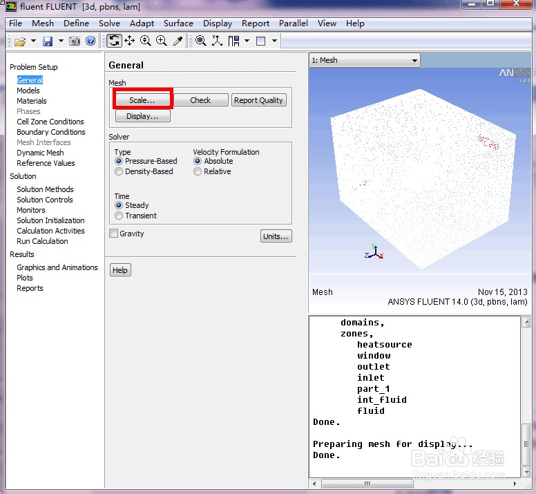This screenshot has height=494, width=536.
Task: Open Calculation Activities
Action: pos(50,231)
